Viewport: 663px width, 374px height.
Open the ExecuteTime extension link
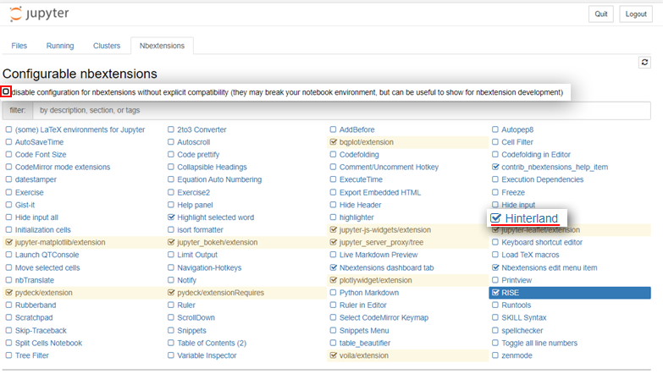click(x=361, y=179)
